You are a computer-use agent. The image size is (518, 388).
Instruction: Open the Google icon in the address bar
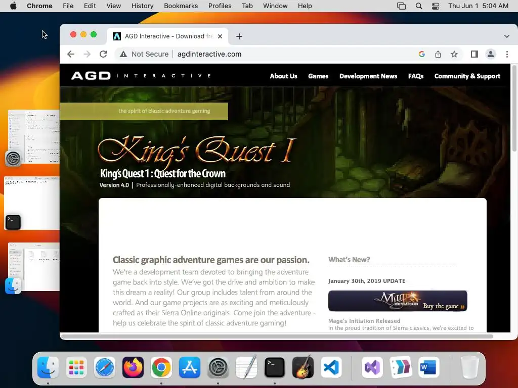click(421, 54)
